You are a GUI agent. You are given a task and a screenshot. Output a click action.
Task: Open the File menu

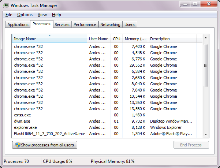coord(9,15)
